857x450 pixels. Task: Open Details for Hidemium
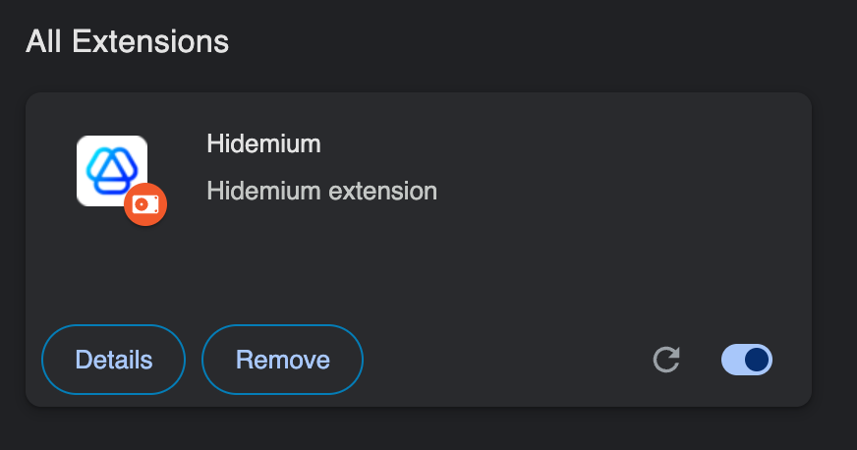coord(114,360)
